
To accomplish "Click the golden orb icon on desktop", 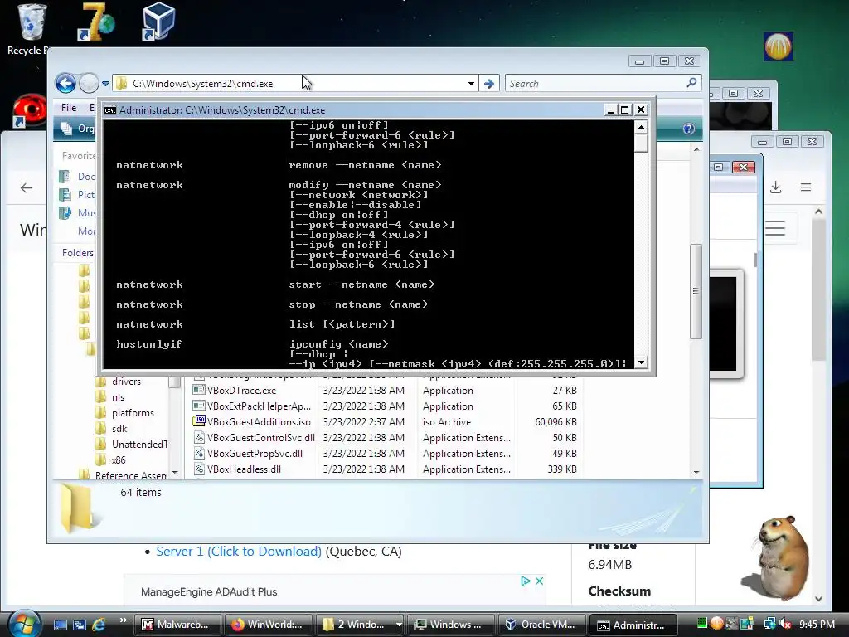I will coord(778,46).
